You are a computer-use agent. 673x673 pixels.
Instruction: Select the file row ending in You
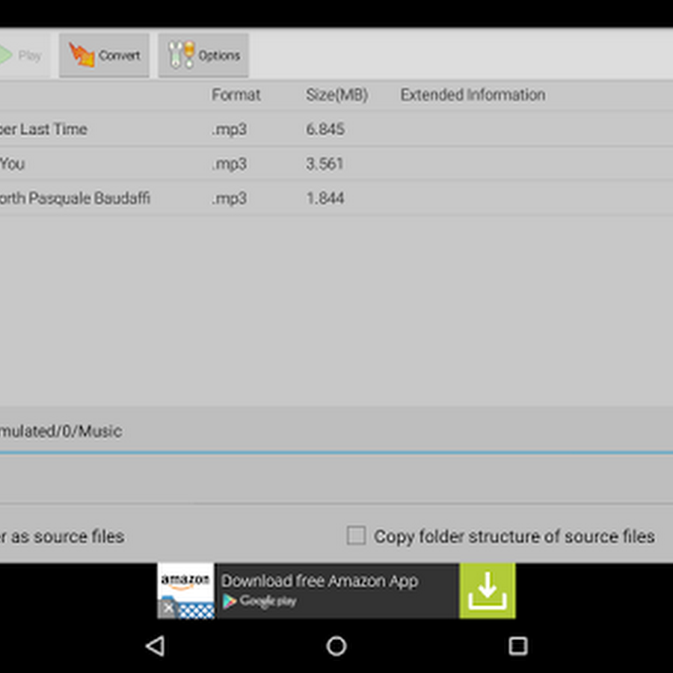click(x=336, y=164)
